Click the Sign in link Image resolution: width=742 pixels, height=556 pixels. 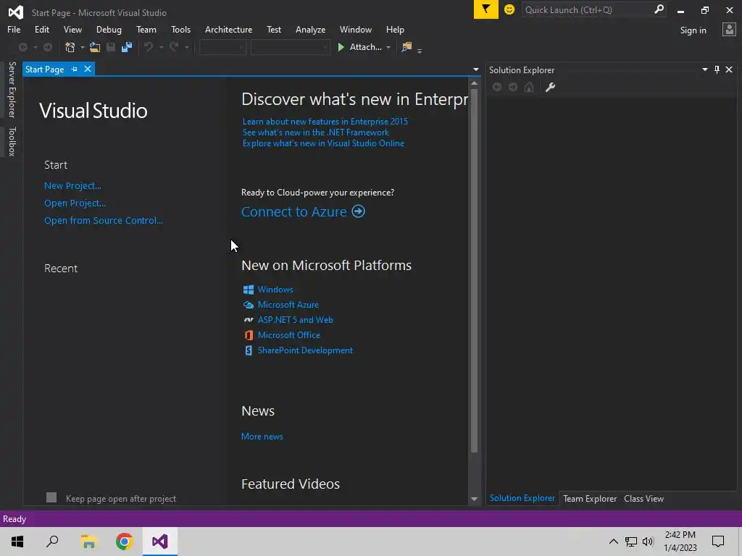click(x=693, y=30)
